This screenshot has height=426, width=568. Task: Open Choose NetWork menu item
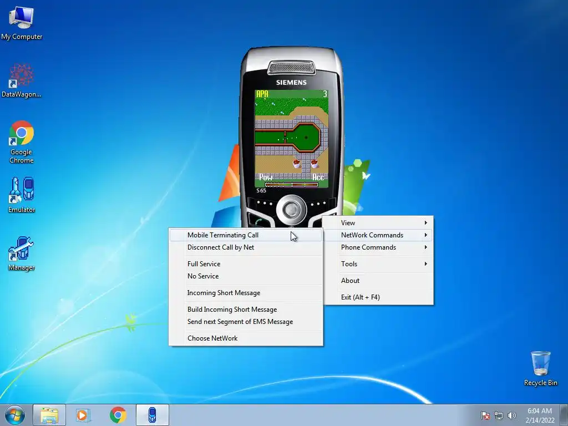[x=246, y=338]
